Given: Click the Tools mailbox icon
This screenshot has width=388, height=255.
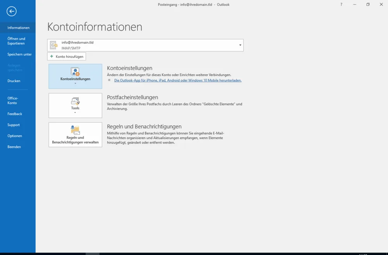Looking at the screenshot, I should coord(75,101).
